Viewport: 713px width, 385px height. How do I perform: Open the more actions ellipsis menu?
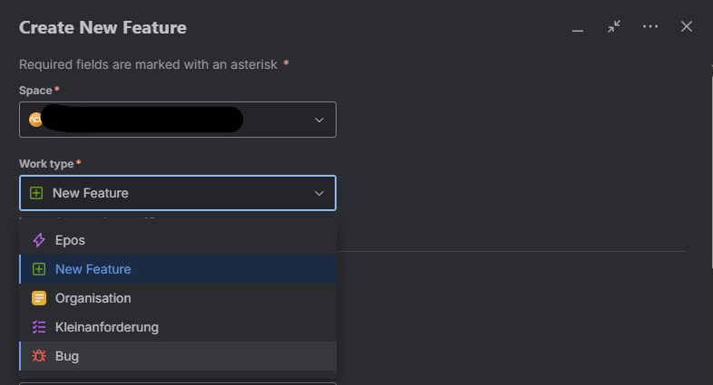point(650,27)
